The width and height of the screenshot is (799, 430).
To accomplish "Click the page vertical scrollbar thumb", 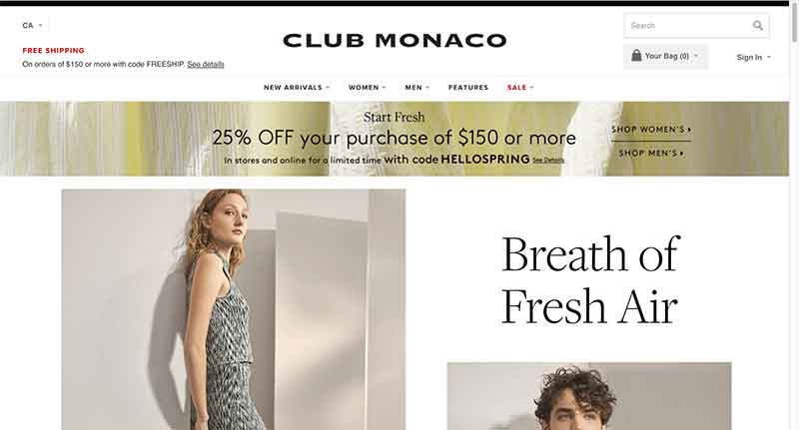I will (794, 21).
